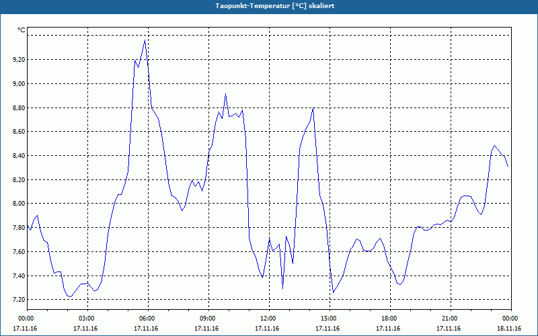Click the '18.11.16' date label
The height and width of the screenshot is (336, 538).
click(509, 329)
